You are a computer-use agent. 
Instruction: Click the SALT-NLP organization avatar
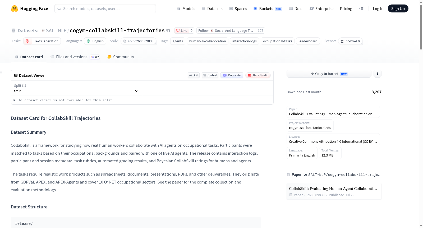[x=43, y=31]
